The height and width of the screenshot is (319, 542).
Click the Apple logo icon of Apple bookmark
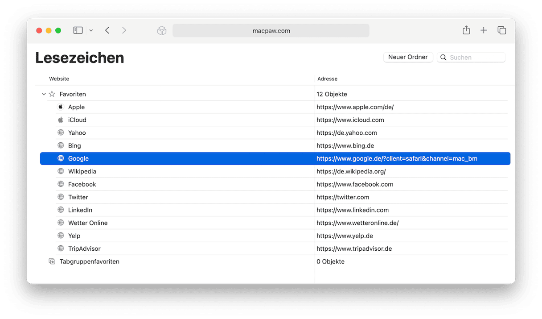[x=61, y=107]
